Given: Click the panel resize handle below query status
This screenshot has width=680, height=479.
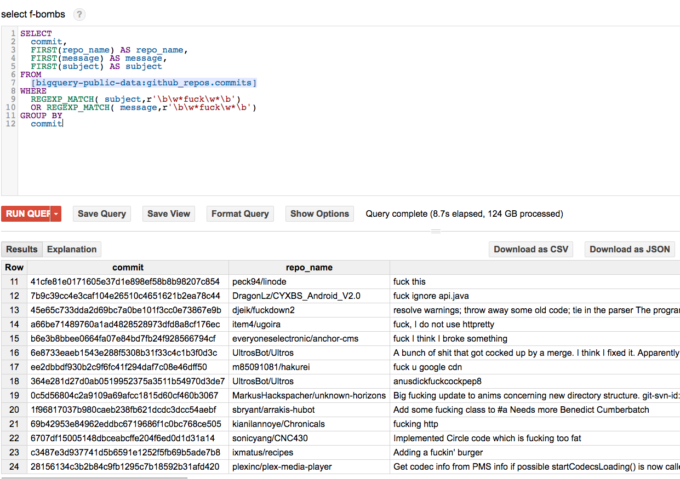Looking at the screenshot, I should [436, 232].
